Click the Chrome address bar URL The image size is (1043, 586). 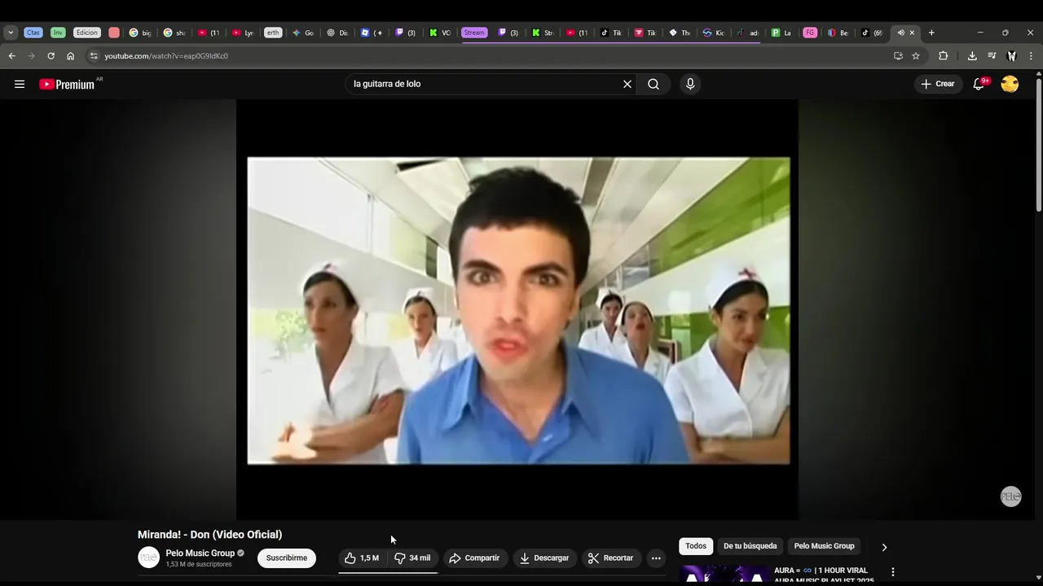point(166,56)
